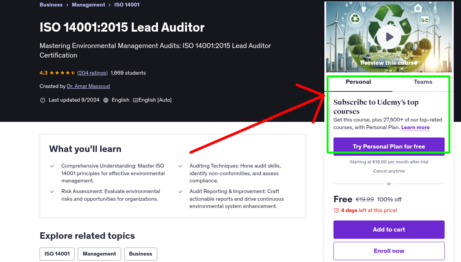Click Try Personal Plan for free
This screenshot has width=461, height=262.
tap(389, 147)
